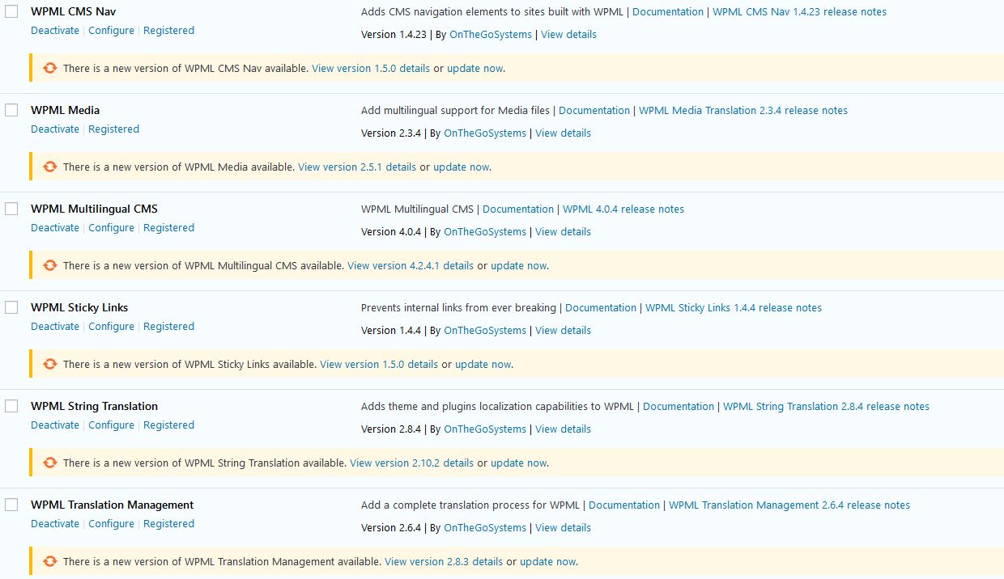Screen dimensions: 1004x579
Task: Select the WPML Media plugin checkbox
Action: pos(11,110)
